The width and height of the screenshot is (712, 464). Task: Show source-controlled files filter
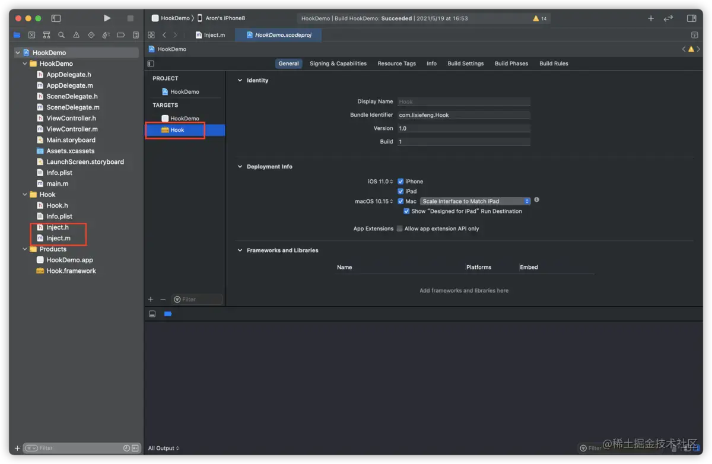point(135,448)
